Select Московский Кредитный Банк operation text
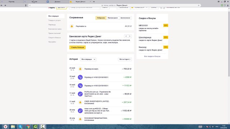Image resolution: width=230 pixels, height=129 pixels. 96,119
